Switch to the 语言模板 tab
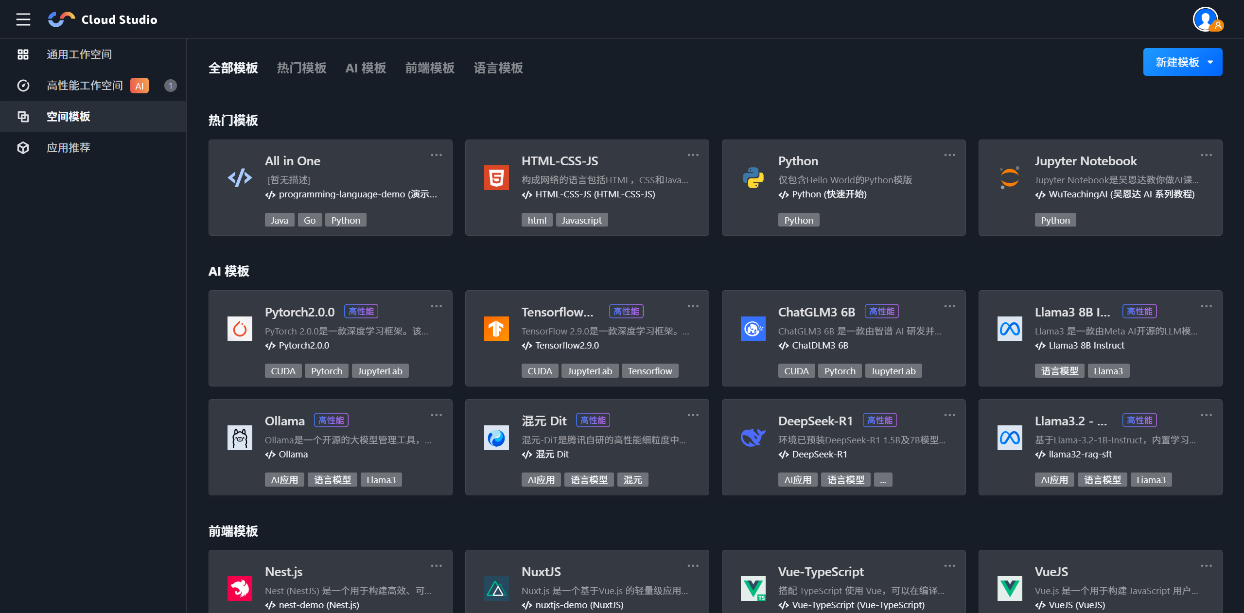1244x613 pixels. [x=499, y=68]
